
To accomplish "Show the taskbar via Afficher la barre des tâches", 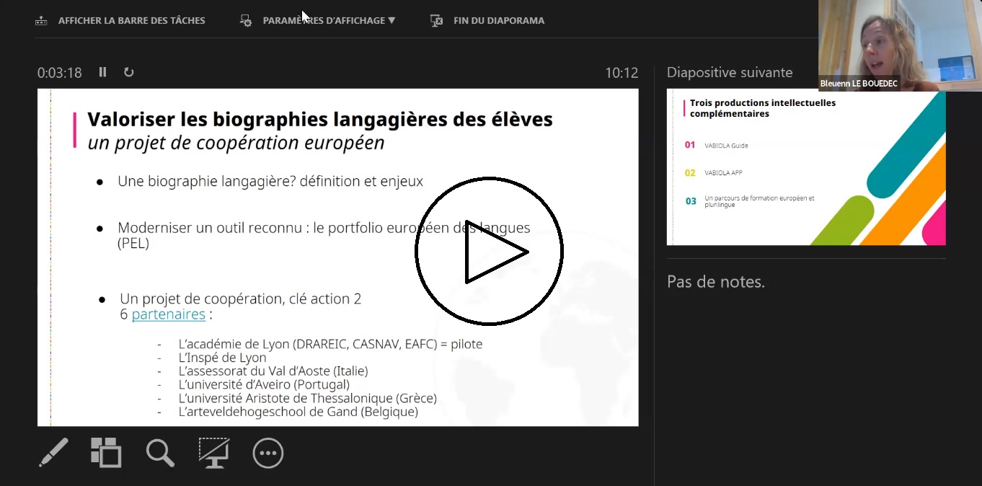I will tap(131, 21).
